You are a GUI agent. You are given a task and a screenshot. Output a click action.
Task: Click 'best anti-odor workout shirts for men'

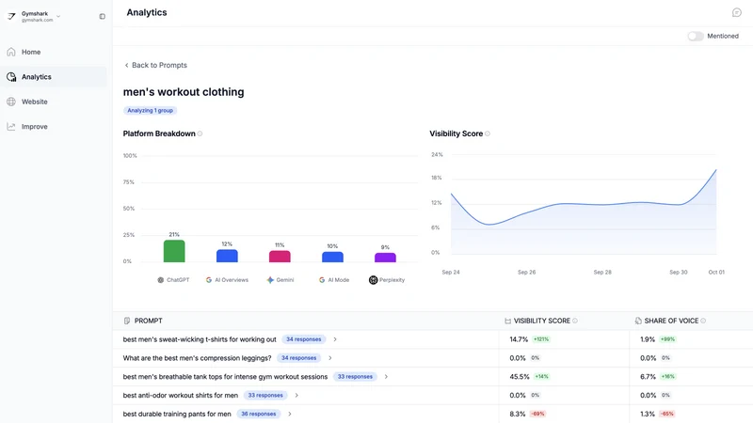(x=181, y=396)
